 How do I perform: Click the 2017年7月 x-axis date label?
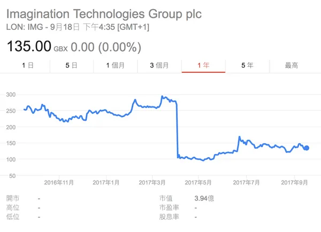[247, 183]
